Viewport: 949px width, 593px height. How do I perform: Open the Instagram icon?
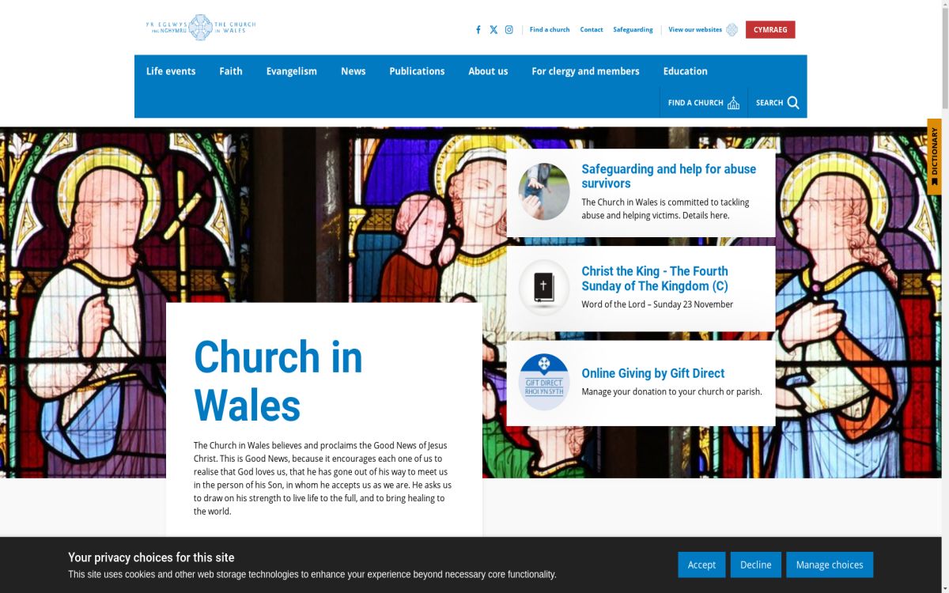[x=509, y=29]
